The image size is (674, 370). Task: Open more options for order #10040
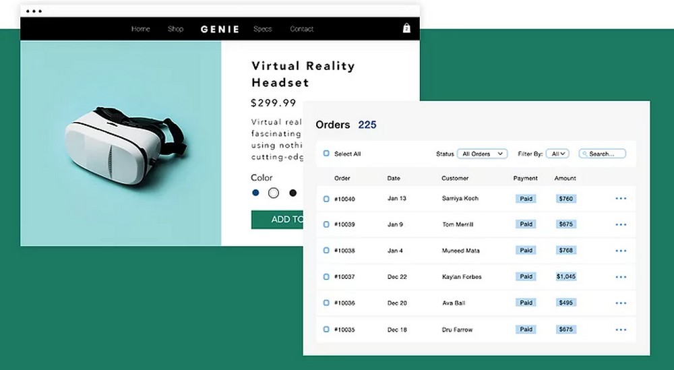point(621,199)
